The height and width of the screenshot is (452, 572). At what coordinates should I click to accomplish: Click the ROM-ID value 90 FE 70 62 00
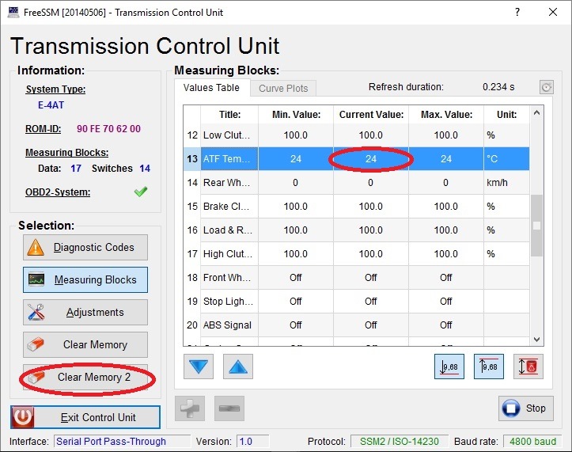click(x=108, y=128)
